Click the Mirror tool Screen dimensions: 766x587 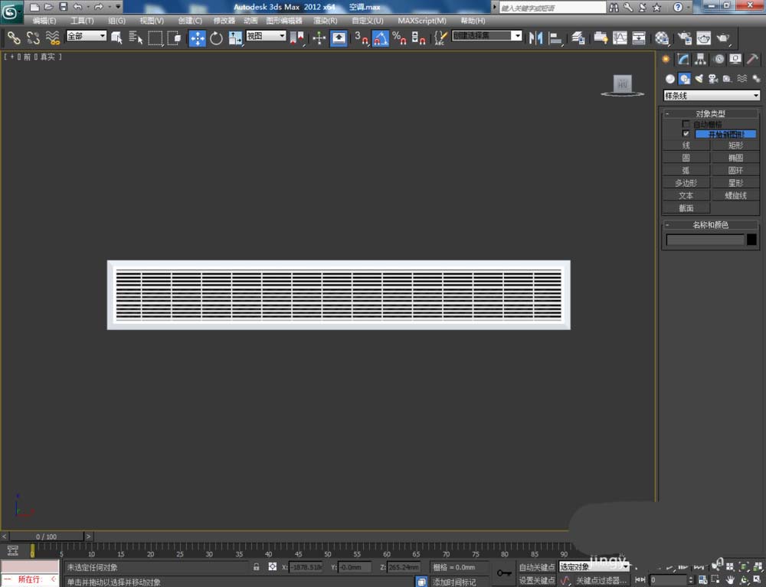535,38
